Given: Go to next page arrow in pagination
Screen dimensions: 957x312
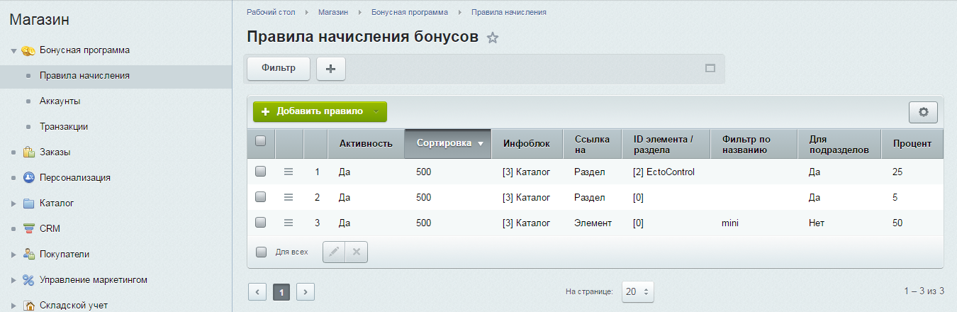Looking at the screenshot, I should click(306, 291).
